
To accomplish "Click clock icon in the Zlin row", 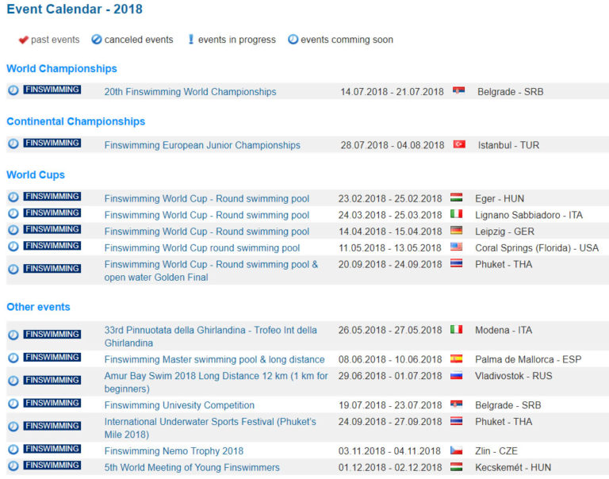I will click(13, 450).
